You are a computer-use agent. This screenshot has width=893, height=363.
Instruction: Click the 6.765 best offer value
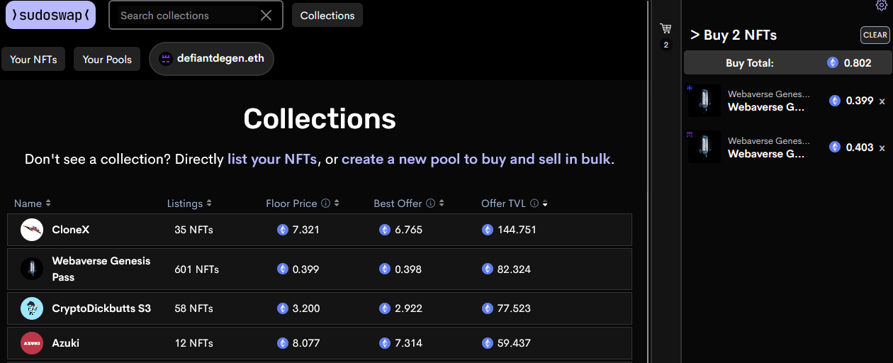coord(409,230)
